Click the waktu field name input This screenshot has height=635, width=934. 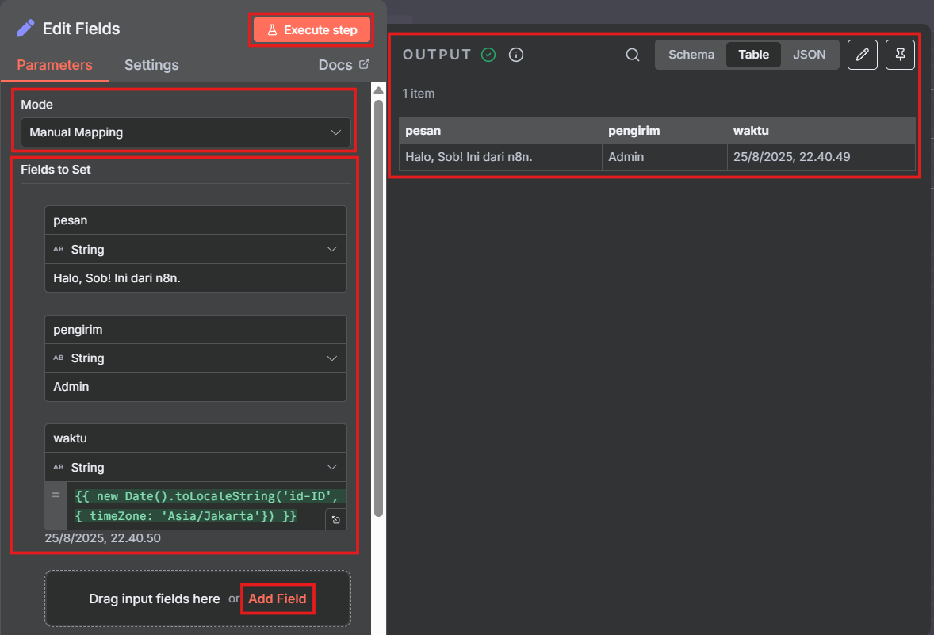(x=196, y=438)
